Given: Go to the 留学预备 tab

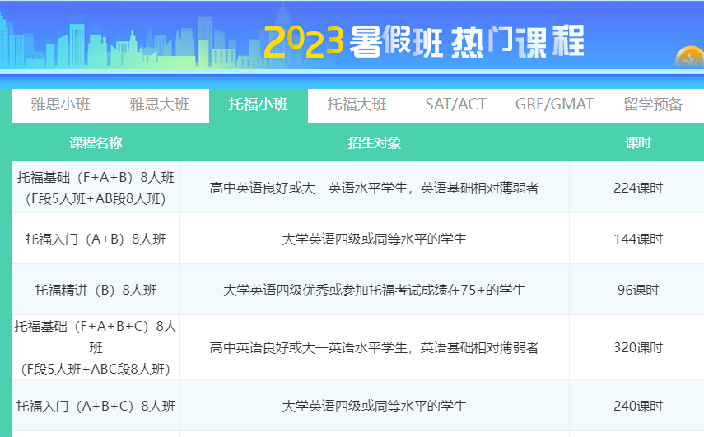Looking at the screenshot, I should coord(653,105).
